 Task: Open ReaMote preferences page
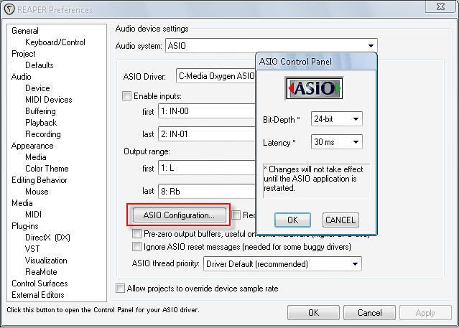(41, 272)
